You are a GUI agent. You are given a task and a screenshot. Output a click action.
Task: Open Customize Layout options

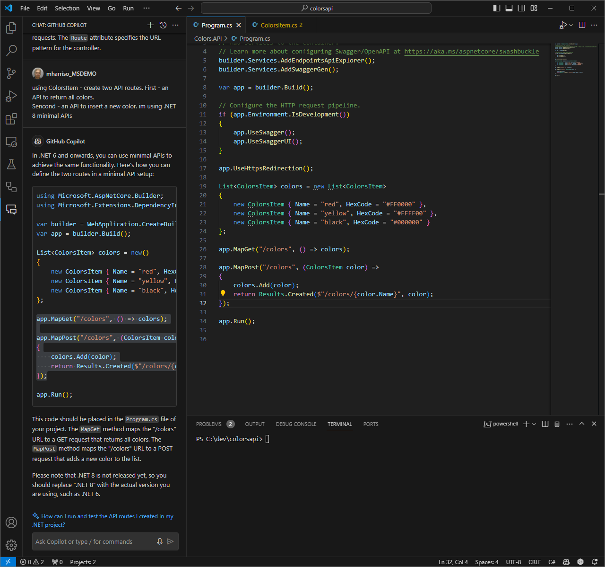coord(534,8)
